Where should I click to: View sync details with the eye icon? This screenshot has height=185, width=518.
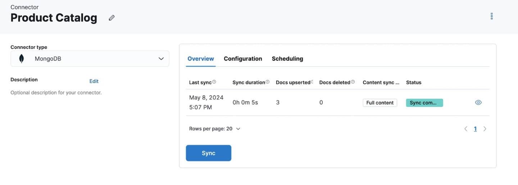tap(478, 103)
